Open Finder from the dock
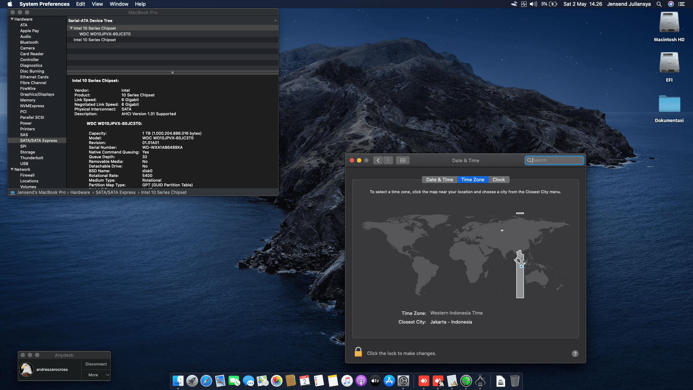 pyautogui.click(x=178, y=381)
